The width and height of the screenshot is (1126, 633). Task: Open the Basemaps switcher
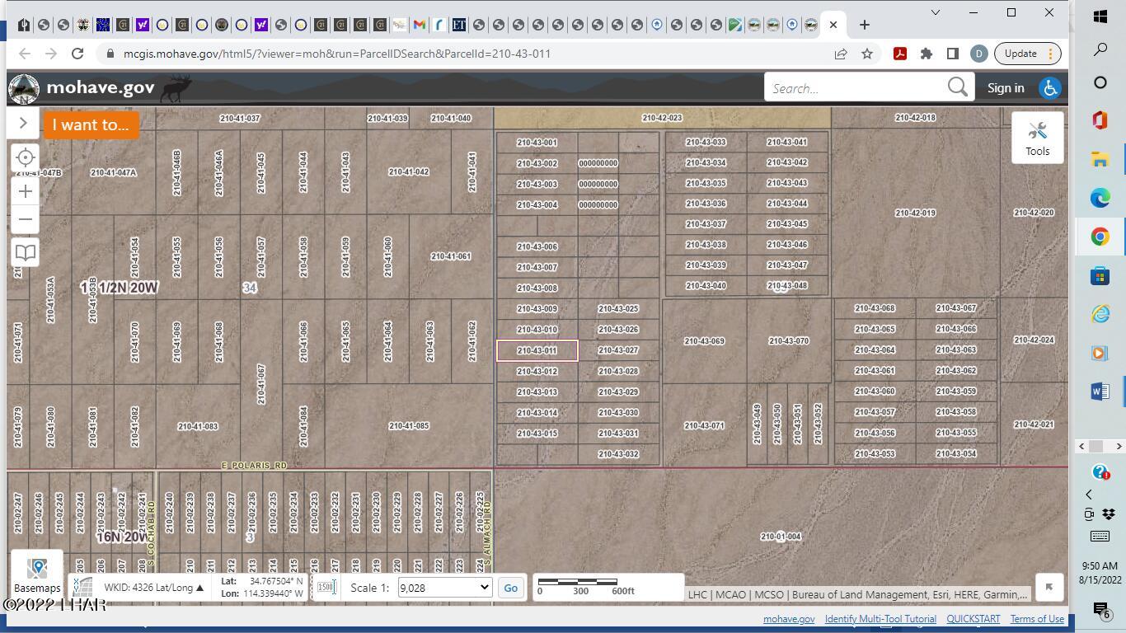(x=37, y=574)
